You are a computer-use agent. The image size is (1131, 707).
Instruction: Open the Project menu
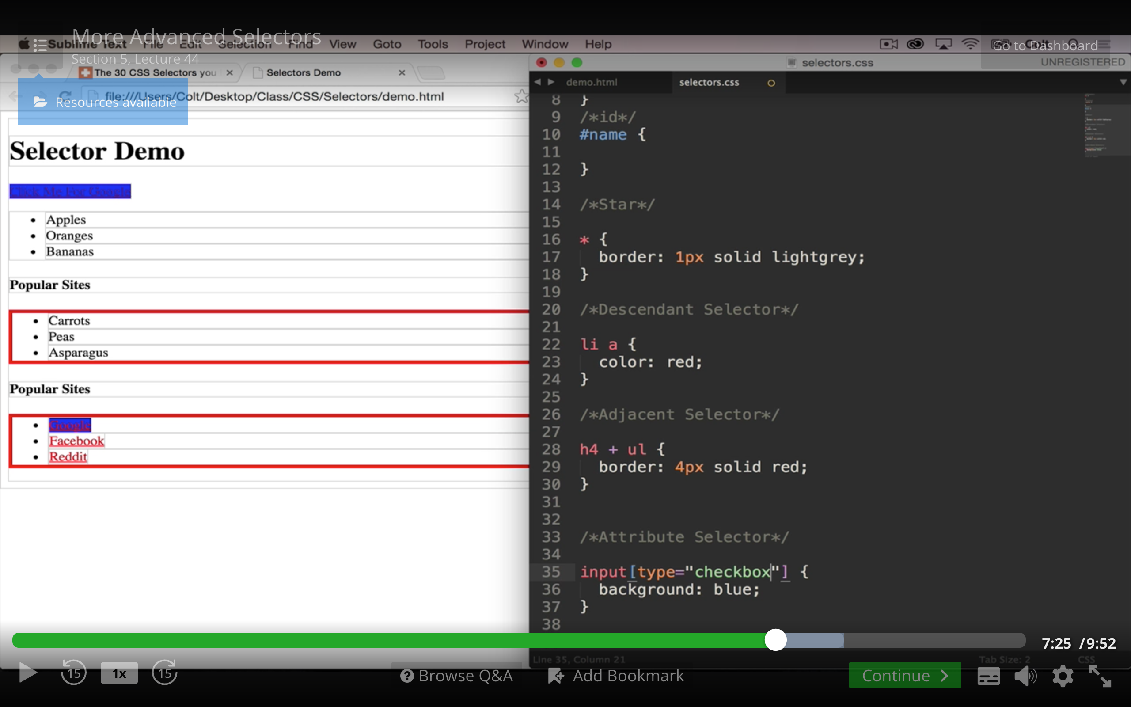click(485, 44)
